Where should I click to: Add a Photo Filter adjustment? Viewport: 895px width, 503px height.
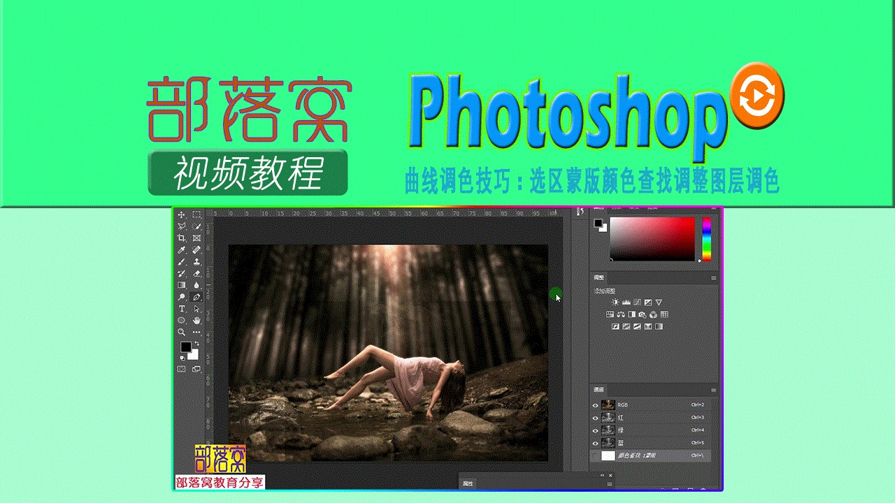(643, 315)
